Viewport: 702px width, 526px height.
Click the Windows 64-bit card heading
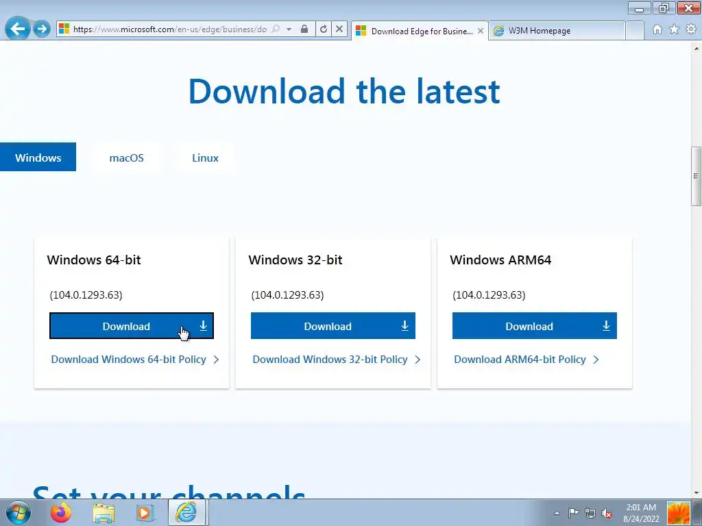click(94, 260)
